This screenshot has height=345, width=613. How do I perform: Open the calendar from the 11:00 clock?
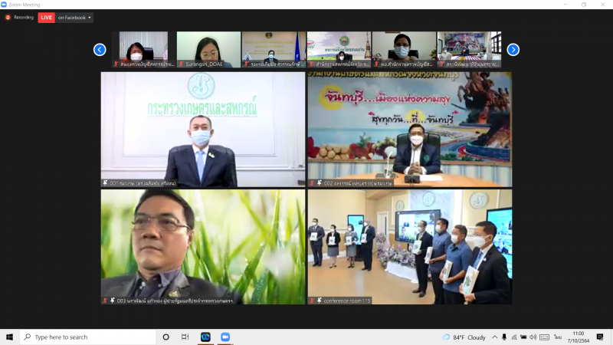point(579,337)
